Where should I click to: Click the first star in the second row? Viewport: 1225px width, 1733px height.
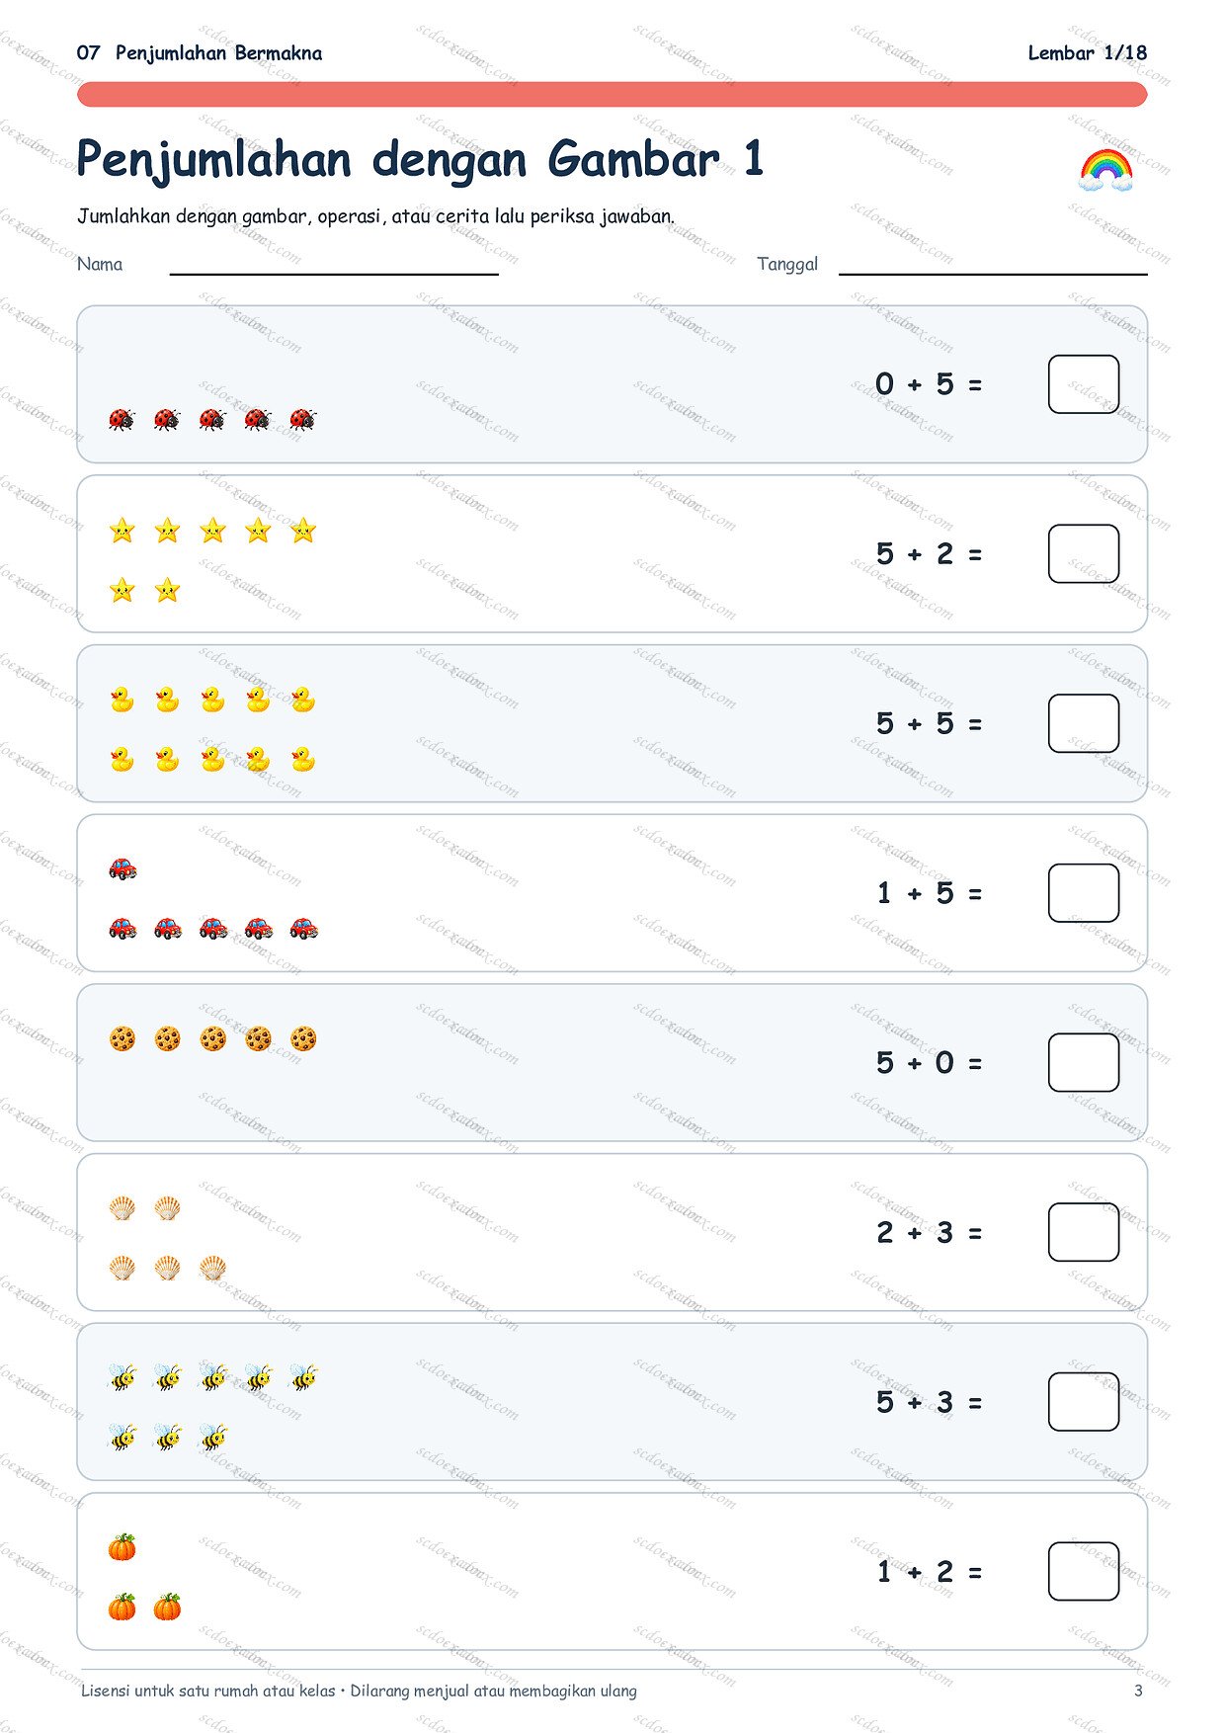click(x=122, y=591)
